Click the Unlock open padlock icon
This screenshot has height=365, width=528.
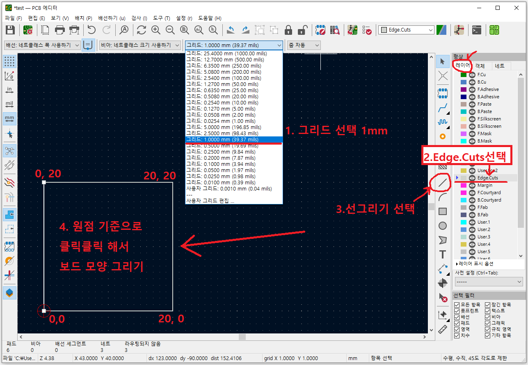coord(302,30)
